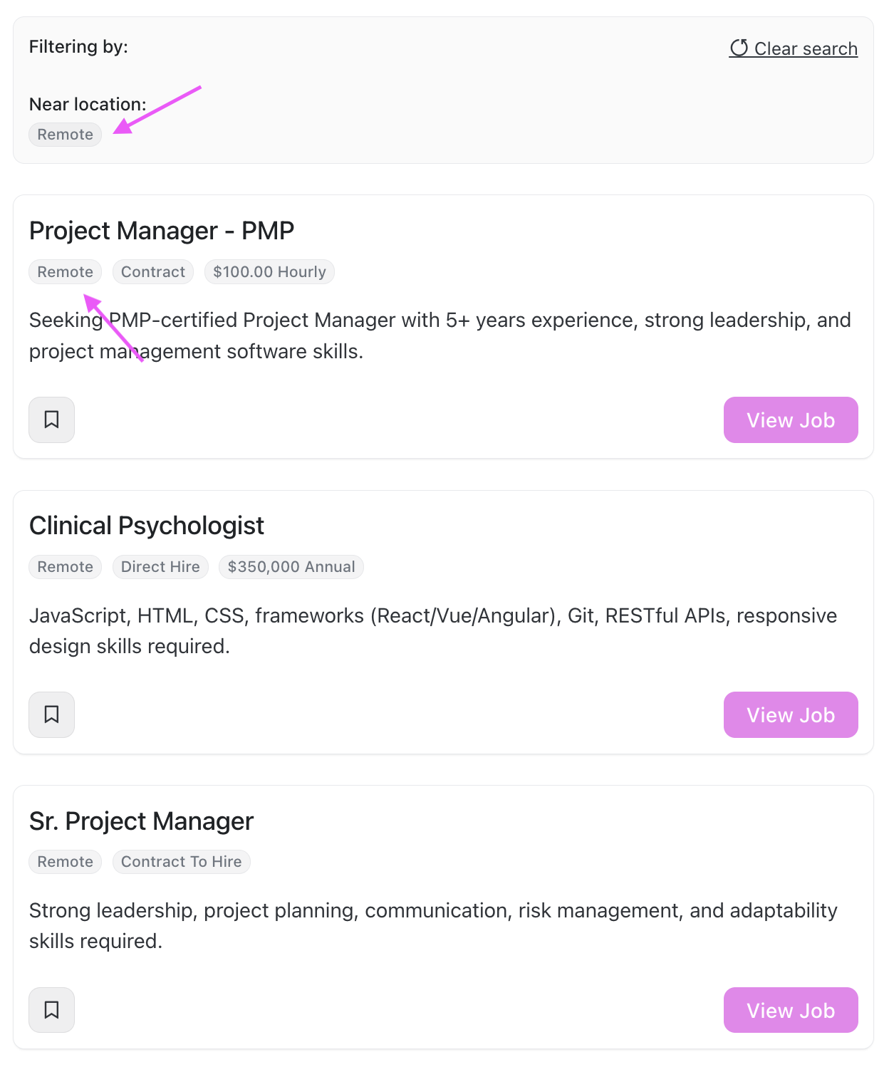The height and width of the screenshot is (1067, 889).
Task: Click Remote tag on Sr. Project Manager
Action: click(65, 862)
